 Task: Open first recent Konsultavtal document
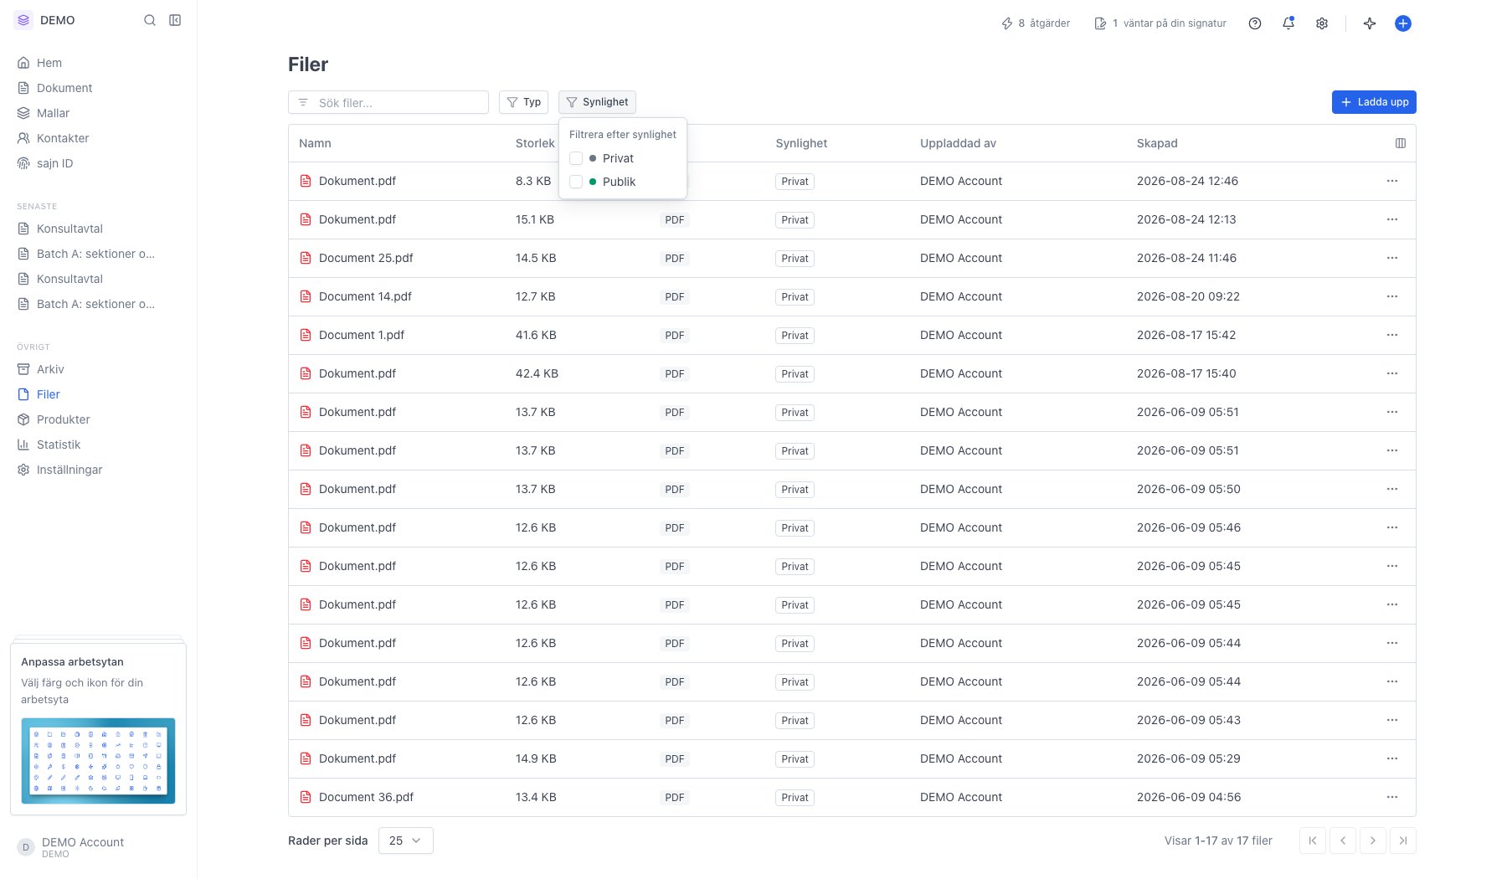coord(69,229)
